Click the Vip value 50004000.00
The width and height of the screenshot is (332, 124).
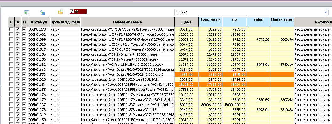pos(234,105)
